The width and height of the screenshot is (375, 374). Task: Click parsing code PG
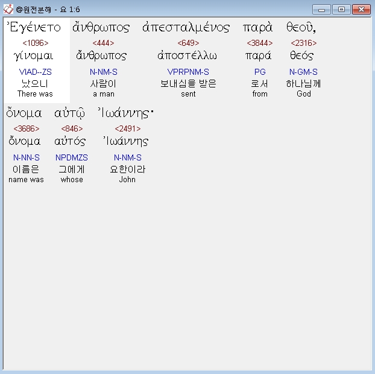click(x=260, y=72)
